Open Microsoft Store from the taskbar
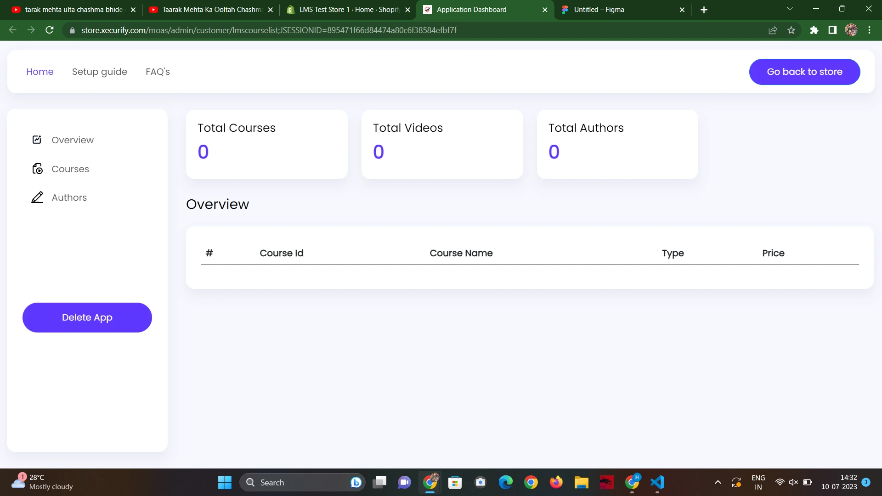The height and width of the screenshot is (496, 882). pyautogui.click(x=455, y=482)
